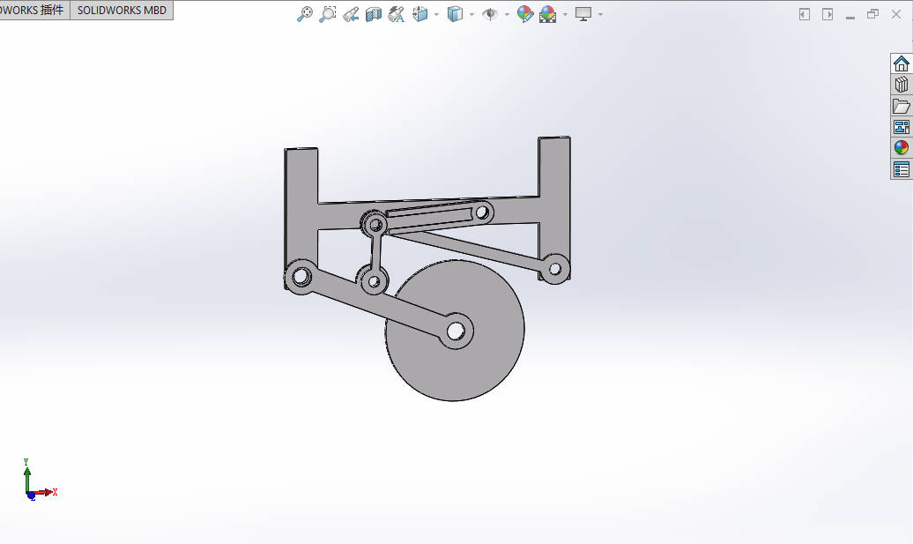Toggle the Section View tool
This screenshot has width=913, height=544.
(374, 14)
